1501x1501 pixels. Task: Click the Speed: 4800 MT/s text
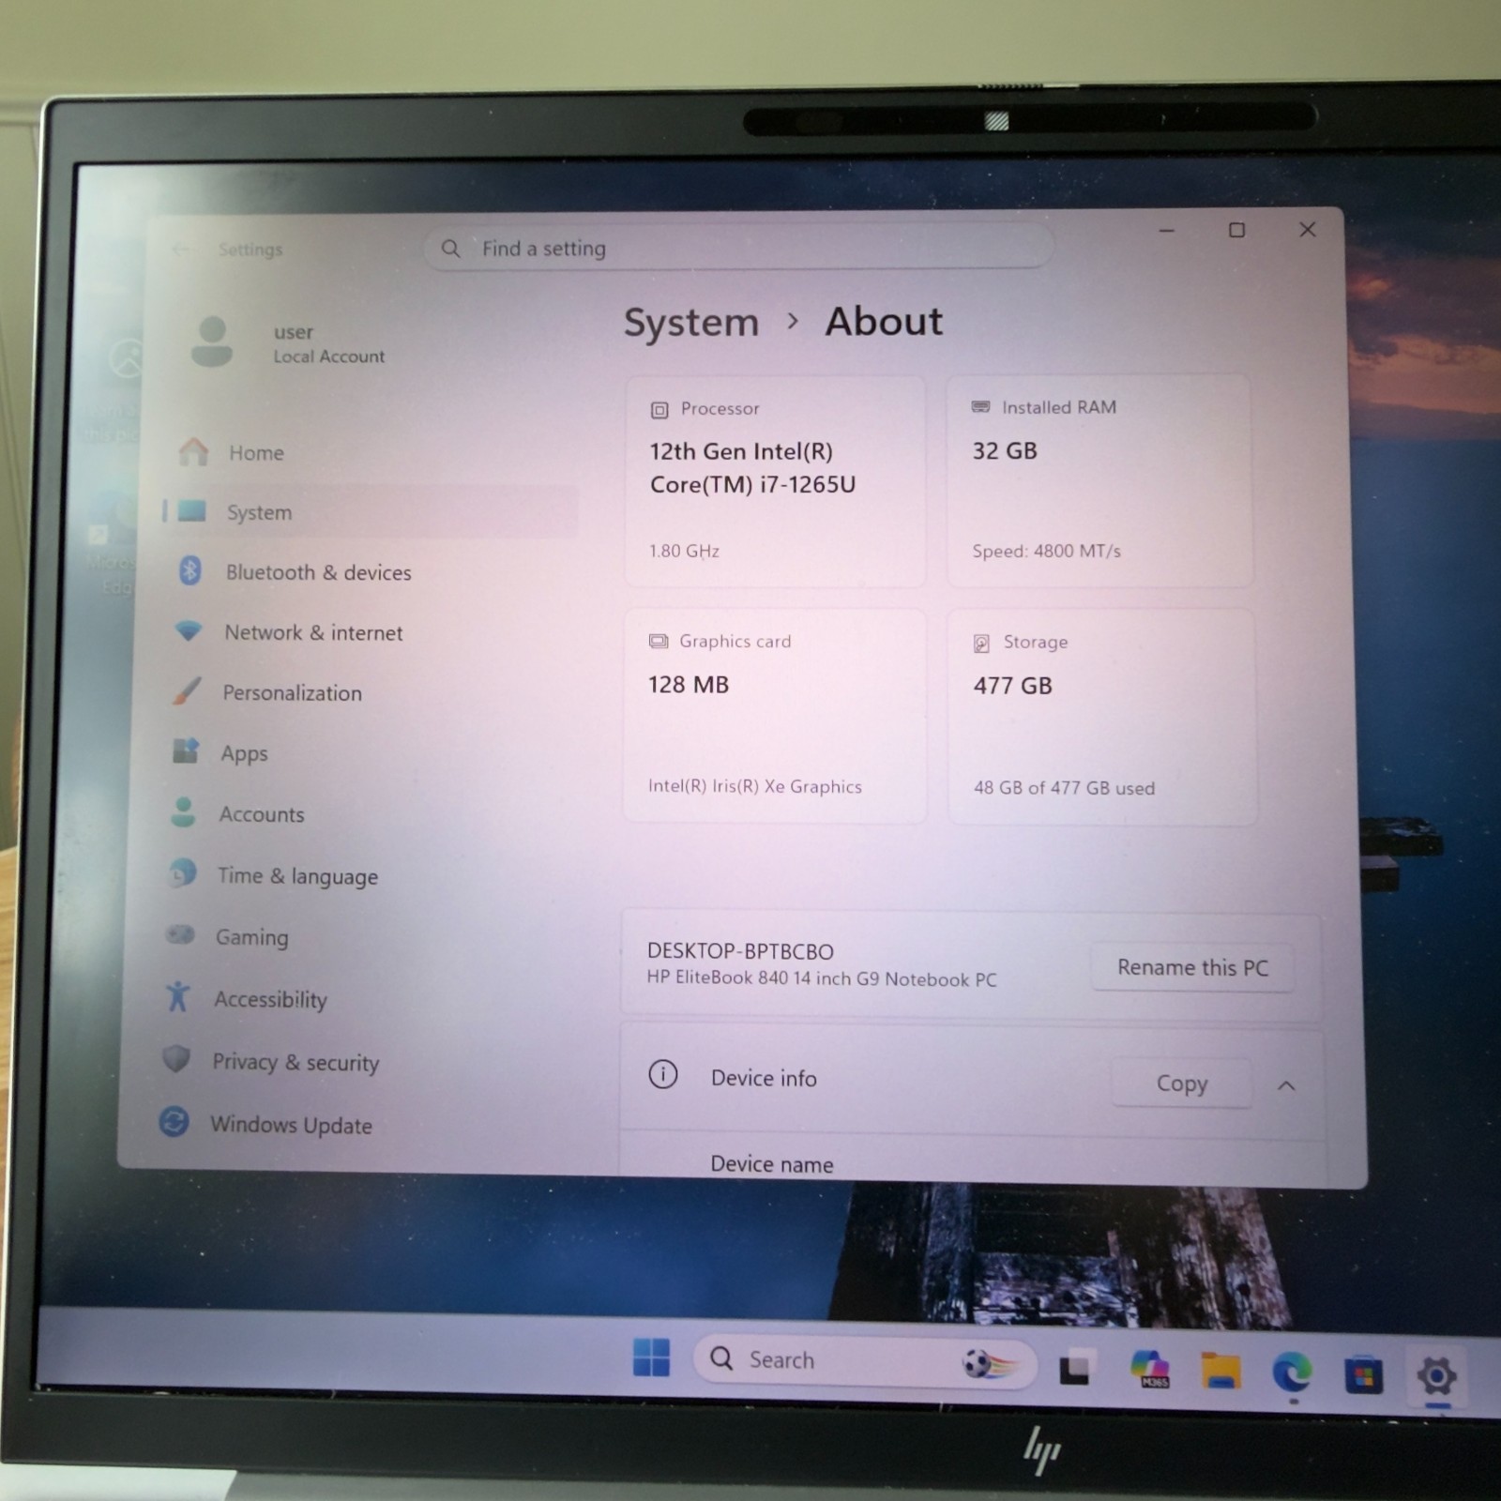coord(1046,551)
